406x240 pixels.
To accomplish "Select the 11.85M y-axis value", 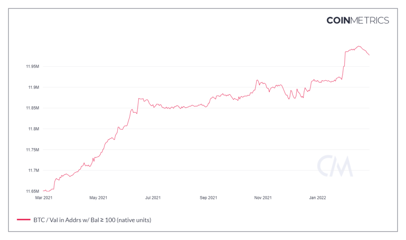I will click(32, 108).
